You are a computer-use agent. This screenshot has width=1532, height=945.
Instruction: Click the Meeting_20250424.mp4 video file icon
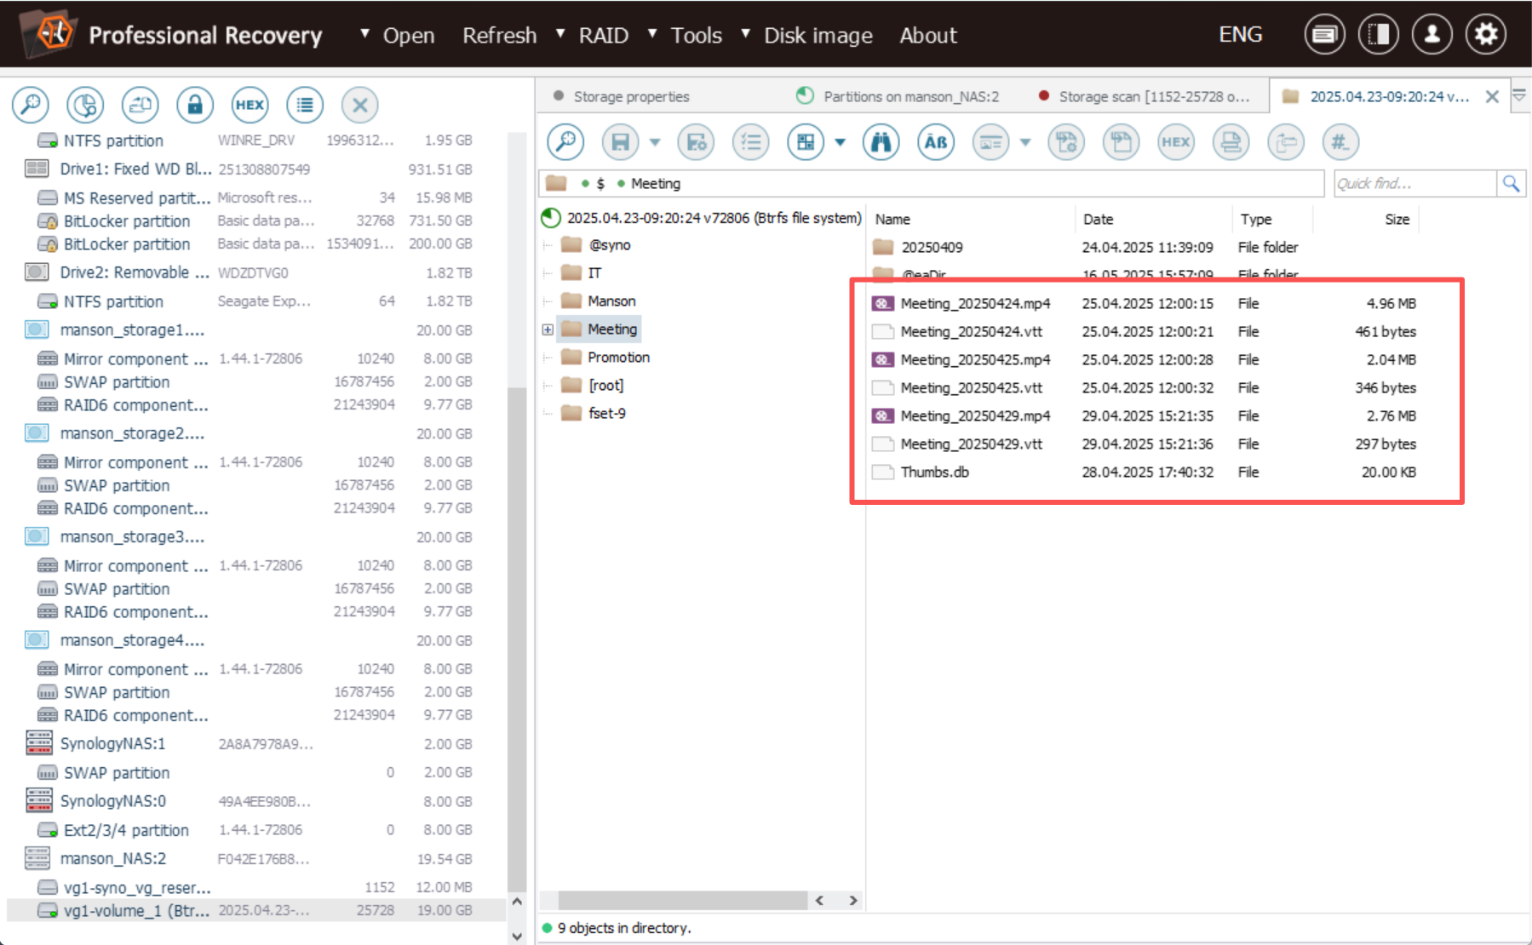tap(883, 303)
